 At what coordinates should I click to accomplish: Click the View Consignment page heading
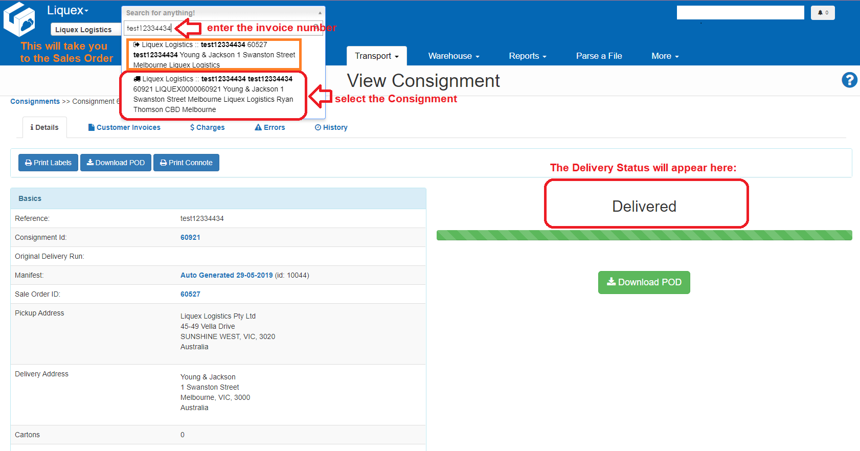point(423,81)
